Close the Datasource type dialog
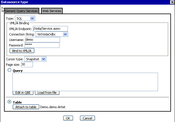175x122 pixels. click(172, 2)
